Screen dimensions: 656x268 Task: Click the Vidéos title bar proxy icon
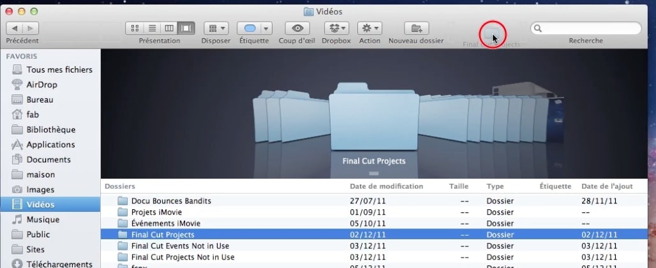(x=308, y=11)
